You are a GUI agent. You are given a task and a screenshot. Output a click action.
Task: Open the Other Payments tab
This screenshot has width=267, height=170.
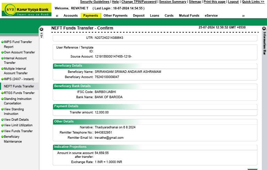tap(115, 16)
